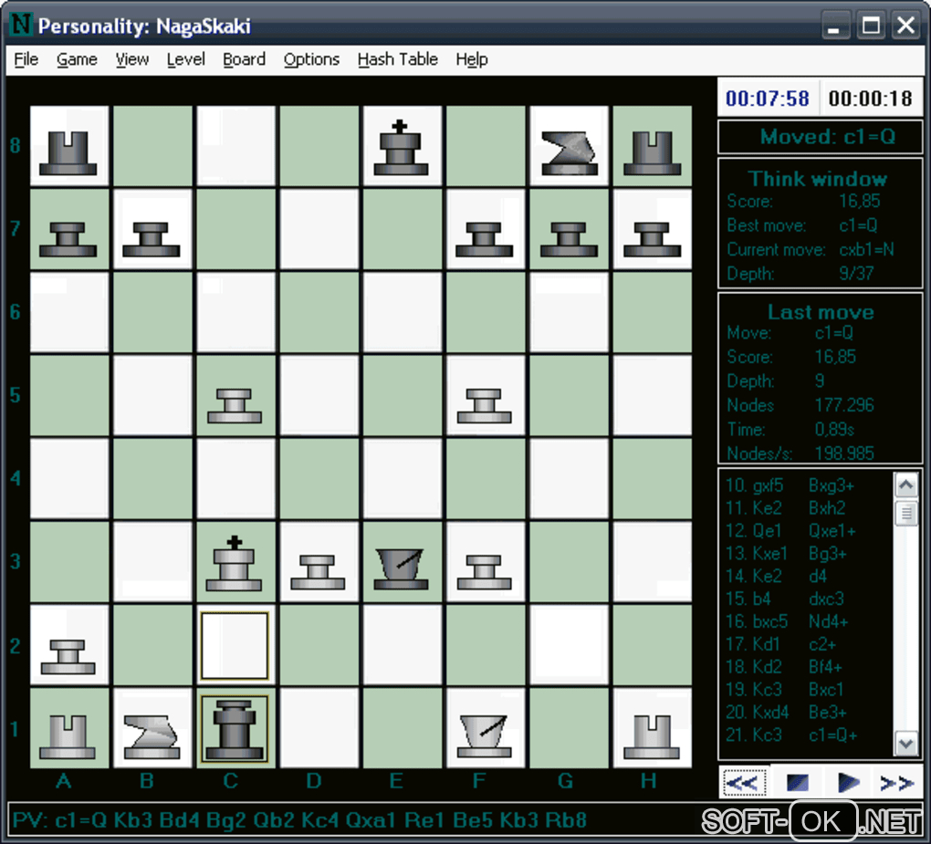Click the black 00:00:18 clock
Image resolution: width=931 pixels, height=844 pixels.
point(871,98)
